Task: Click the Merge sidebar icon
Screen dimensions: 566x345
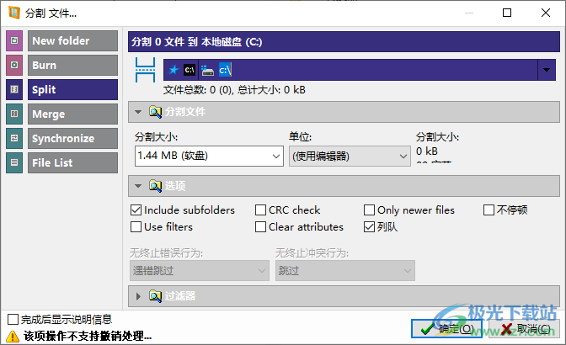Action: (14, 114)
